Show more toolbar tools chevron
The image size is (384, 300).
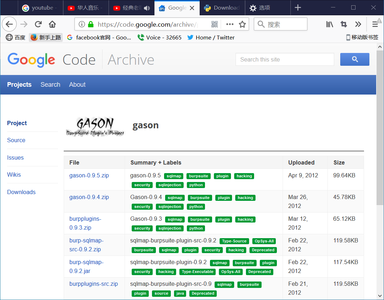pos(358,24)
